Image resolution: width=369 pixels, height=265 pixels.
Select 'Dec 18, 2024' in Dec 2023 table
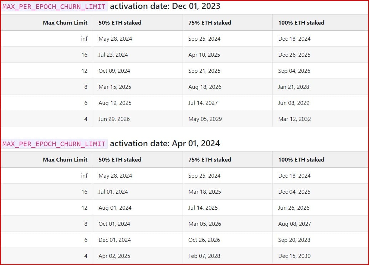pyautogui.click(x=294, y=39)
